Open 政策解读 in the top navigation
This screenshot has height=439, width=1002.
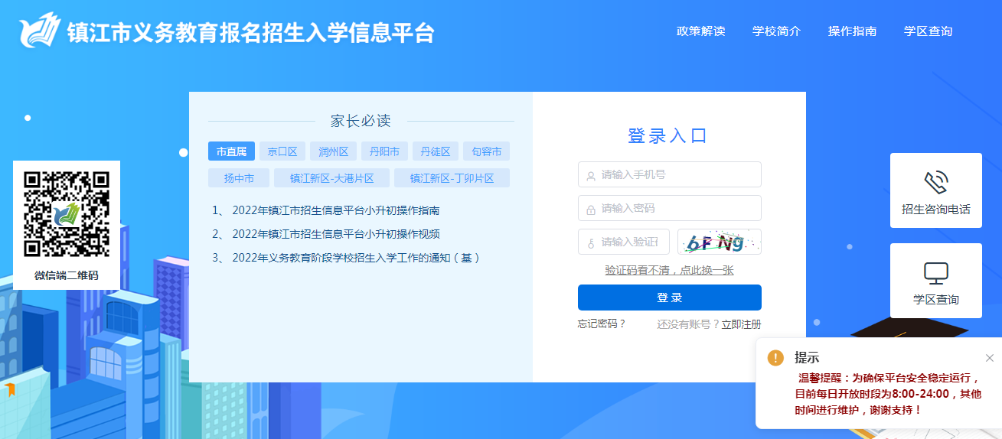pos(700,31)
